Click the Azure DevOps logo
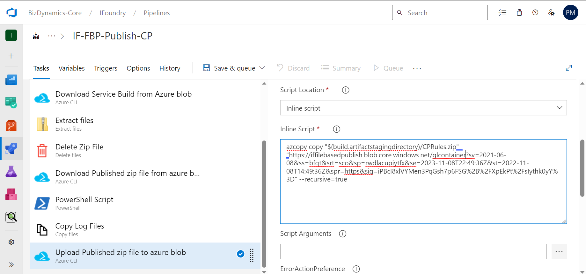The height and width of the screenshot is (274, 586). [x=11, y=13]
